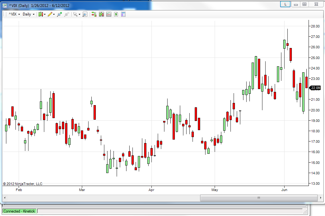Click the 25.00 price axis label
Image resolution: width=325 pixels, height=216 pixels.
(315, 57)
